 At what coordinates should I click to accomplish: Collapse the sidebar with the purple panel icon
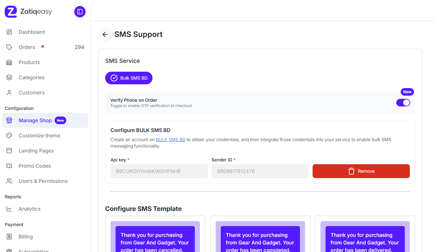(x=80, y=11)
